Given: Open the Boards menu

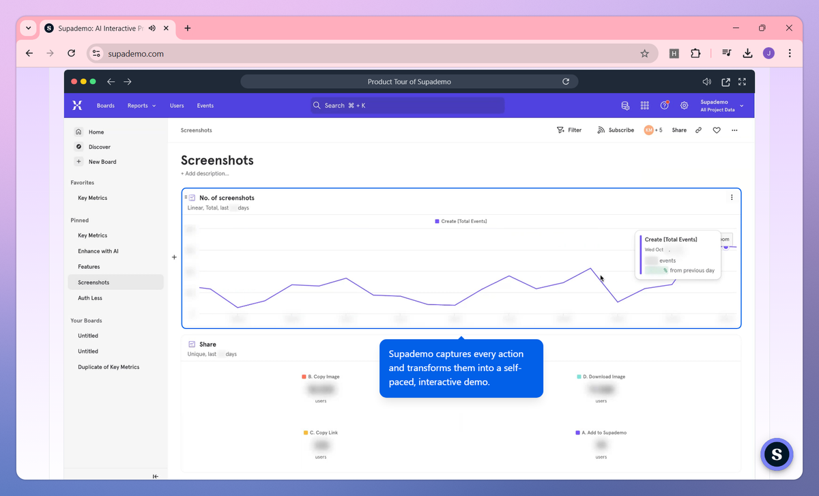Looking at the screenshot, I should pyautogui.click(x=106, y=106).
